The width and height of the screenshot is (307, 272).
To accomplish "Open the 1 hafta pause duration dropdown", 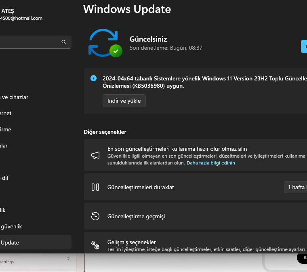I will [x=296, y=187].
